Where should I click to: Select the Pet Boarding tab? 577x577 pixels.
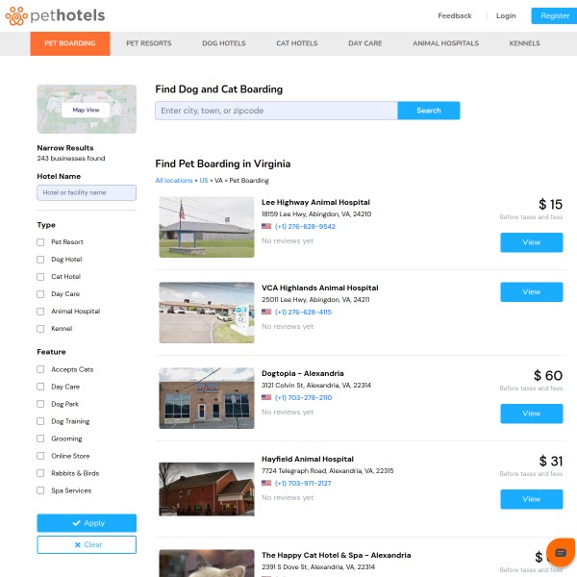(70, 43)
